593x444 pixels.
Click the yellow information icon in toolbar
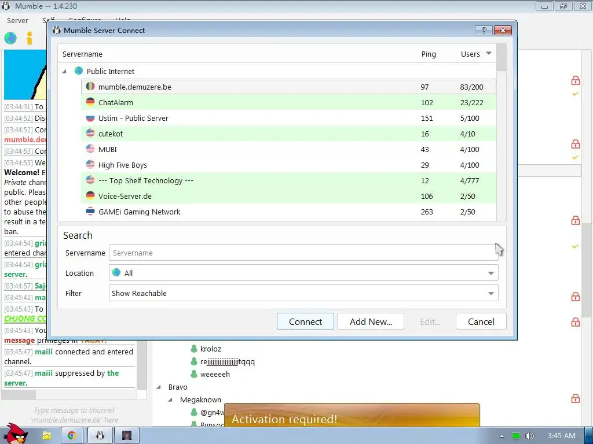click(30, 38)
